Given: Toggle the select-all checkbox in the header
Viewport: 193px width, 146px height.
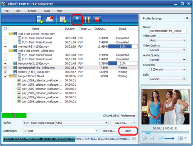Looking at the screenshot, I should [x=5, y=28].
